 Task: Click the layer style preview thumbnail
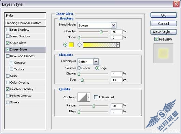point(163,53)
